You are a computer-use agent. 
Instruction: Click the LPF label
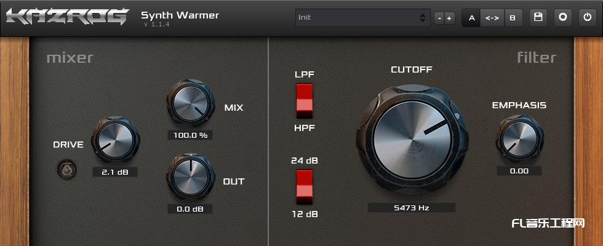click(305, 74)
